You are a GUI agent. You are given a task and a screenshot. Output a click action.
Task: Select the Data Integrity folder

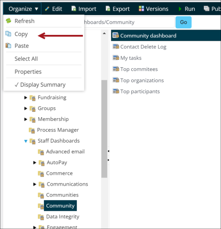62,217
